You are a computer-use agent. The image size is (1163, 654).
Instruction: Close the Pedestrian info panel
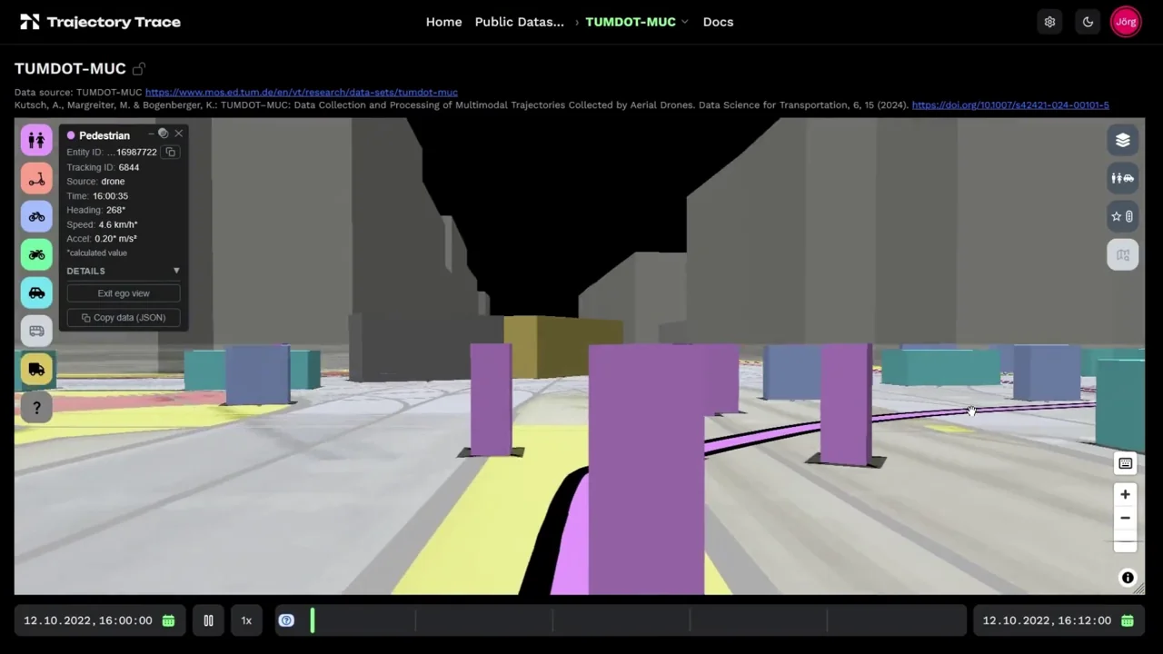click(x=179, y=134)
